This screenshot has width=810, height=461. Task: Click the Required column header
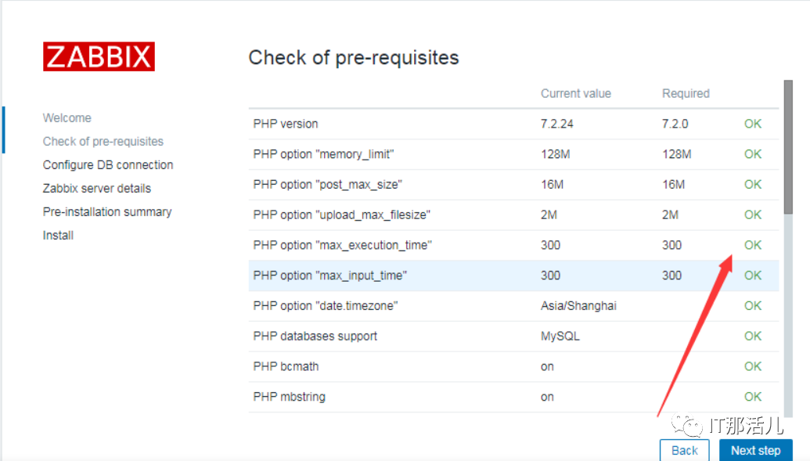point(686,93)
